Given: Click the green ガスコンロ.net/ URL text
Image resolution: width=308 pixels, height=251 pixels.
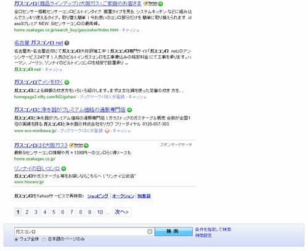Looking at the screenshot, I should pos(28,70).
